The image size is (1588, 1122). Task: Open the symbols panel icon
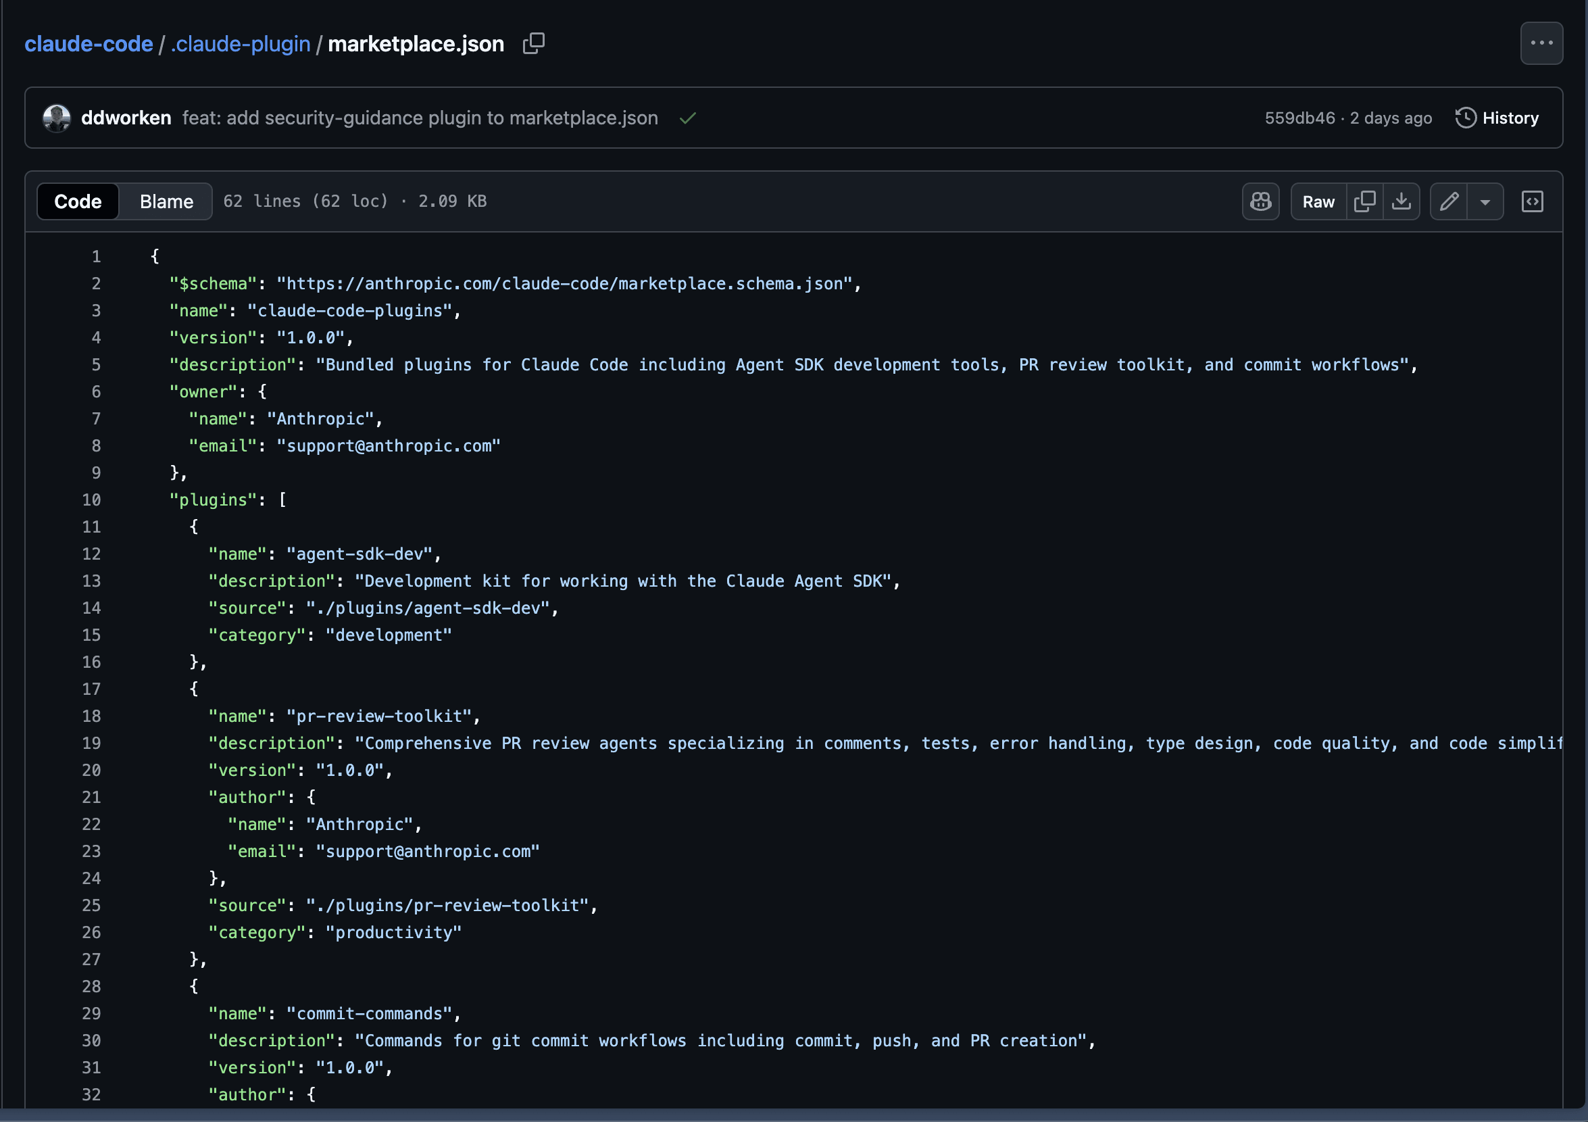click(1532, 201)
